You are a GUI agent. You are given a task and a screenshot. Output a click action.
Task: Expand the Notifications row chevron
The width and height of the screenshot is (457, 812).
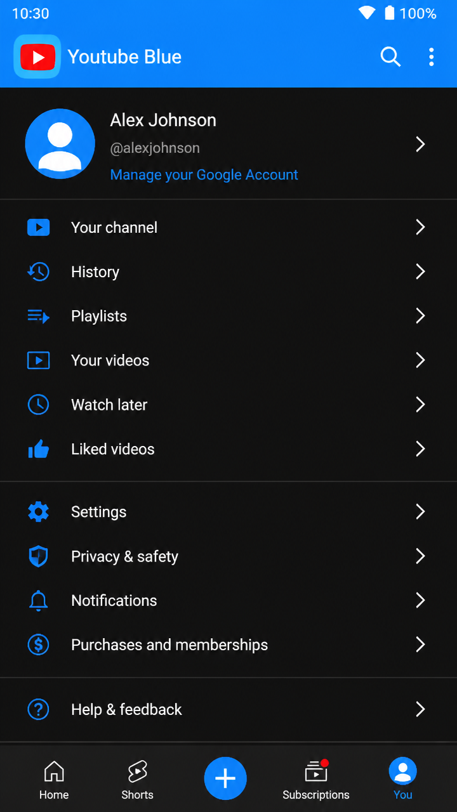point(420,601)
